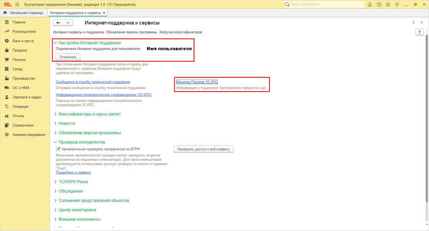
Task: Open the three-dot more options menu
Action: click(x=413, y=23)
